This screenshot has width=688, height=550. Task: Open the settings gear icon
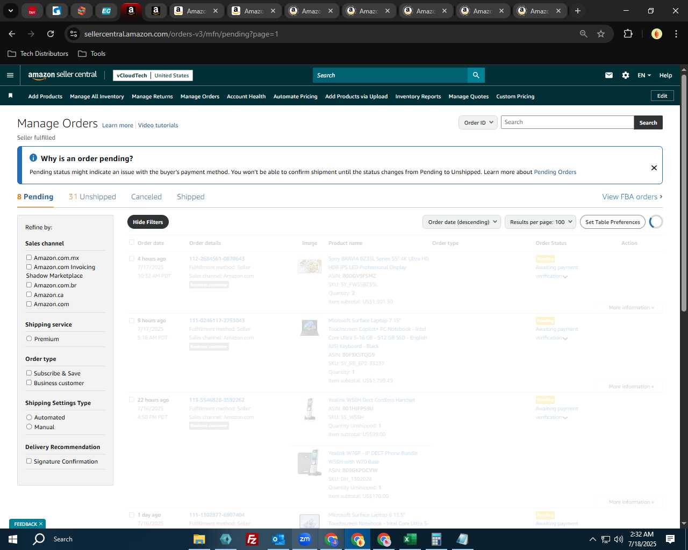tap(626, 75)
